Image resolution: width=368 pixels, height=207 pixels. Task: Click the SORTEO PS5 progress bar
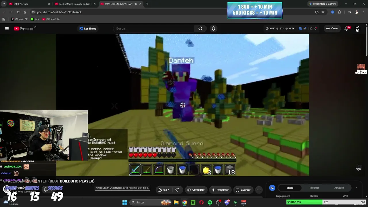tap(326, 202)
